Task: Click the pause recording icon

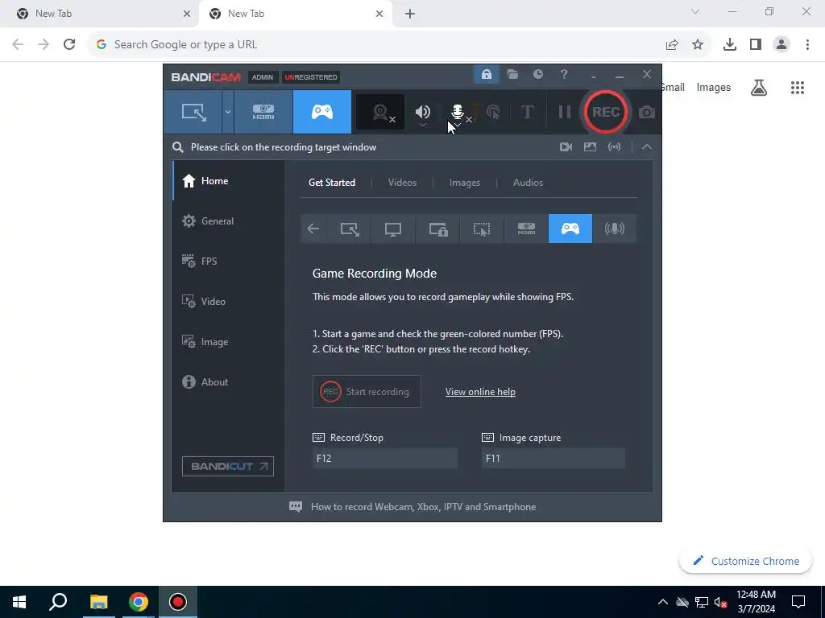Action: [x=565, y=112]
